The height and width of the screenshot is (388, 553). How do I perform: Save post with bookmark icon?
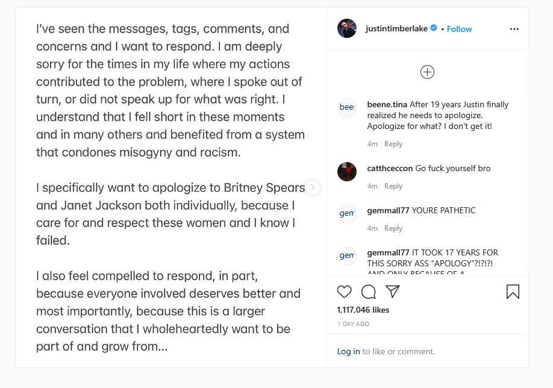tap(513, 292)
